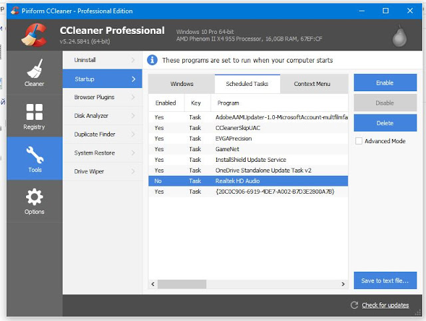
Task: Click the Delete button
Action: click(x=385, y=123)
